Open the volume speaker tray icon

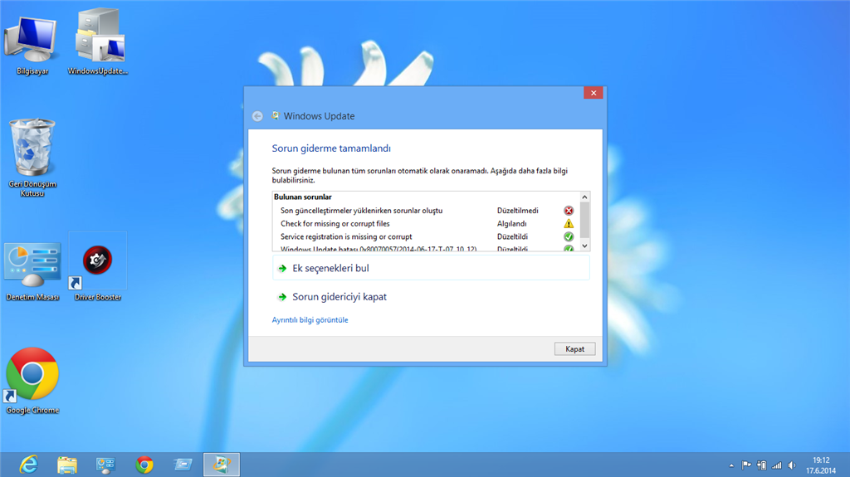[792, 465]
